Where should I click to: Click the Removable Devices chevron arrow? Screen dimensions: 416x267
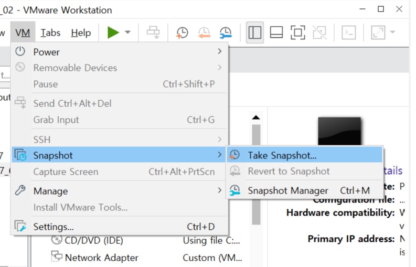(220, 68)
